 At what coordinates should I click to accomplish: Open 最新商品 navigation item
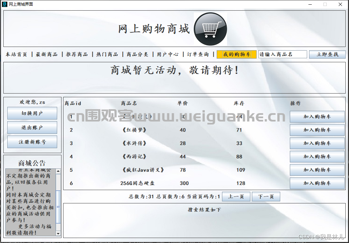coord(47,54)
